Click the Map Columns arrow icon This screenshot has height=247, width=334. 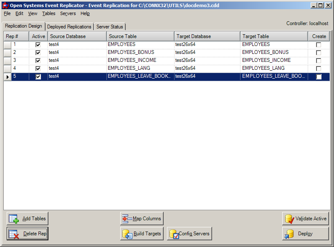[127, 218]
